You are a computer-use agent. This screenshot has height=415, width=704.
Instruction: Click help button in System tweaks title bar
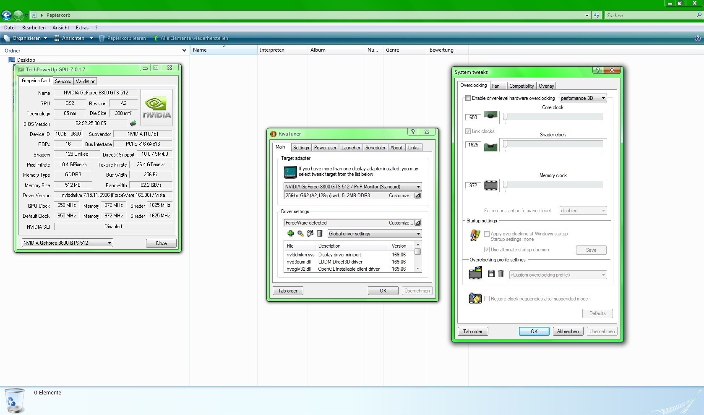(x=598, y=70)
